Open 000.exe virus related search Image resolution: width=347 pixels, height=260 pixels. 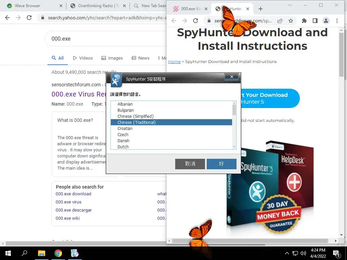[x=68, y=202]
